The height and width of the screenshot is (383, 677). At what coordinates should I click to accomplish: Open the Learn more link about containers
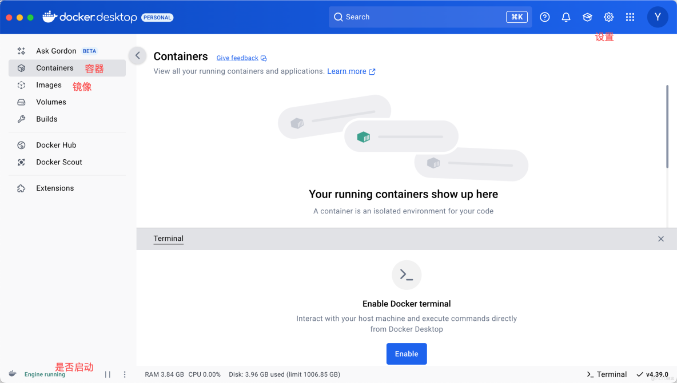click(348, 71)
